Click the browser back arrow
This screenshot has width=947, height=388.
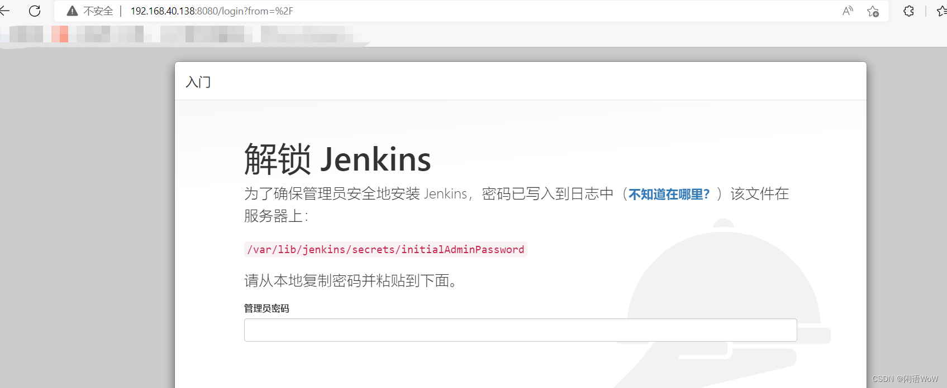coord(4,11)
